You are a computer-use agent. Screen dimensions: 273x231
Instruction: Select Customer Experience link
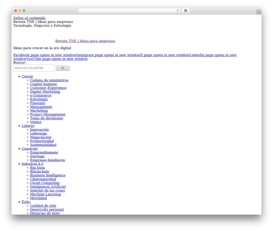48,88
